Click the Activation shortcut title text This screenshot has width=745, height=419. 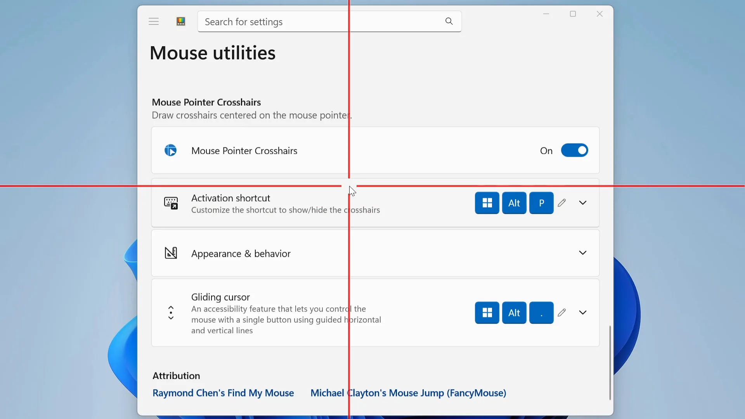click(x=230, y=198)
